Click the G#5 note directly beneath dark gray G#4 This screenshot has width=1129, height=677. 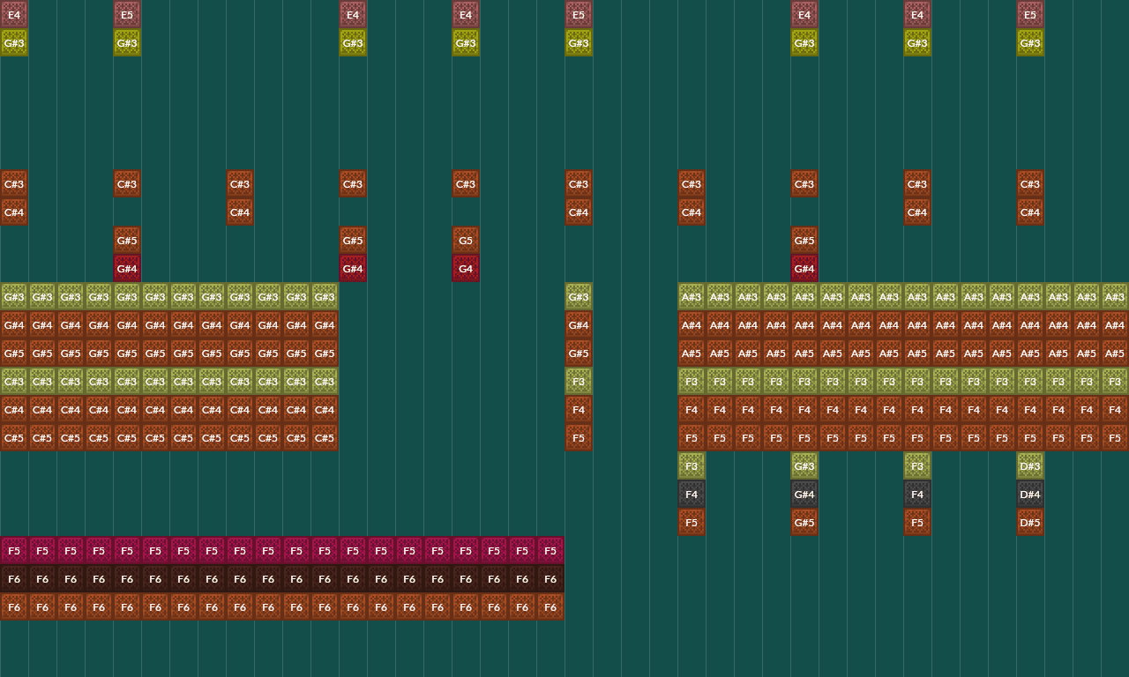click(804, 522)
